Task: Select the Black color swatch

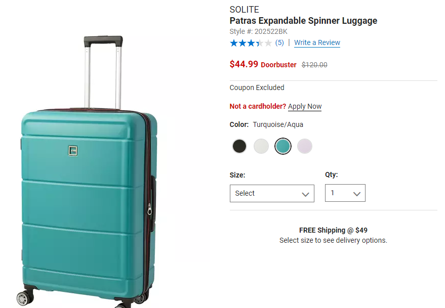Action: 239,147
